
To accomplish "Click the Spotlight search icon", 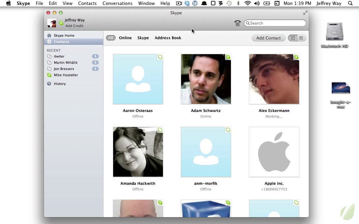I will pos(350,3).
